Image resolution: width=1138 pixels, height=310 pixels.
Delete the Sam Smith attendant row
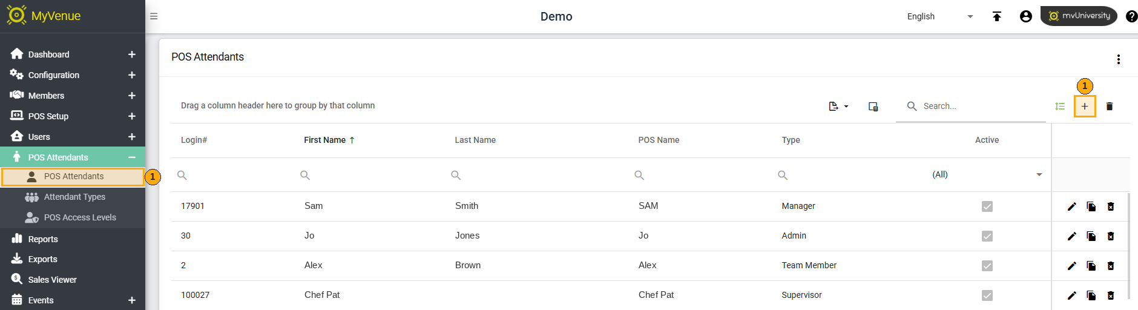pyautogui.click(x=1111, y=206)
